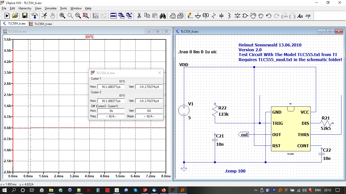The width and height of the screenshot is (346, 194).
Task: Maximize the TLC55X_ti.raw plot window
Action: click(x=158, y=31)
